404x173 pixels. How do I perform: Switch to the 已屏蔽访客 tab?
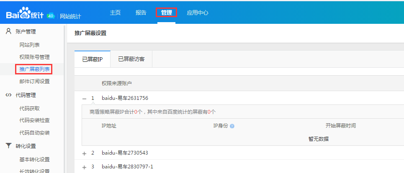[x=131, y=59]
